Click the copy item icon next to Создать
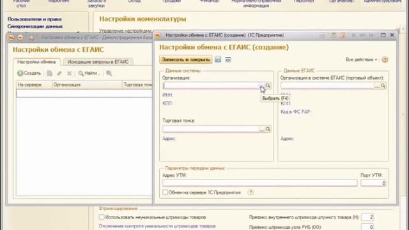Viewport: 409px width, 230px height. coord(50,73)
